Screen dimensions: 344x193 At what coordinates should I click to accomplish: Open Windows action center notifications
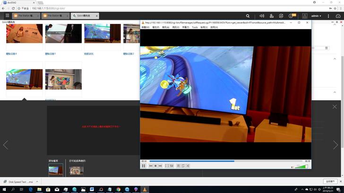(338, 190)
